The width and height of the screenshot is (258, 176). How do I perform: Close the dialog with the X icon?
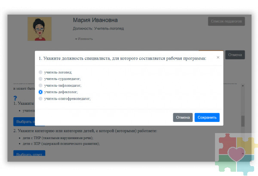tap(218, 57)
